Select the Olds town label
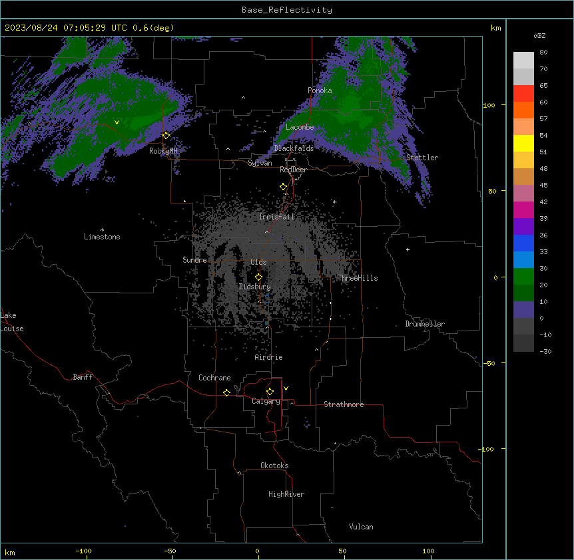 [x=258, y=262]
